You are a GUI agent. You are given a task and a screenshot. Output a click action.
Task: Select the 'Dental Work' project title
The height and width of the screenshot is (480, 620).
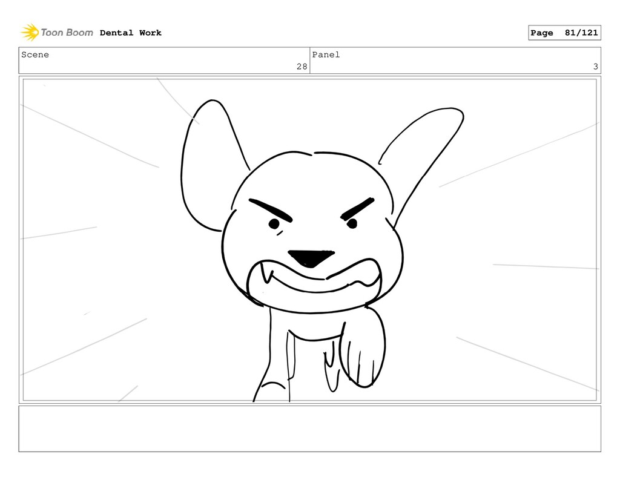click(x=131, y=33)
